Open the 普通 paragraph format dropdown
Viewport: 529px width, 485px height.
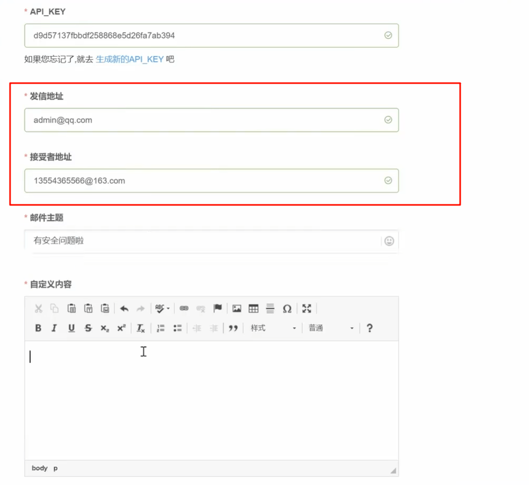click(331, 328)
